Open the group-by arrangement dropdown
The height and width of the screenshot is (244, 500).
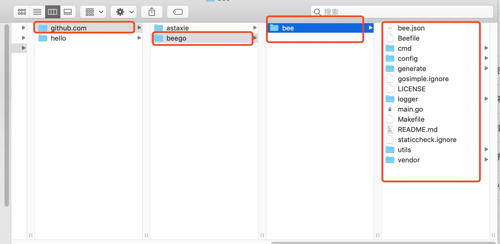(x=93, y=12)
